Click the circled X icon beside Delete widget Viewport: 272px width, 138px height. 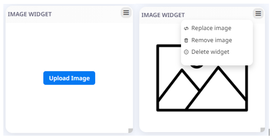click(x=186, y=52)
